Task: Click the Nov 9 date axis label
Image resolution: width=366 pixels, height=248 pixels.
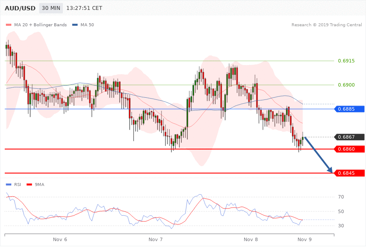Action: [304, 239]
